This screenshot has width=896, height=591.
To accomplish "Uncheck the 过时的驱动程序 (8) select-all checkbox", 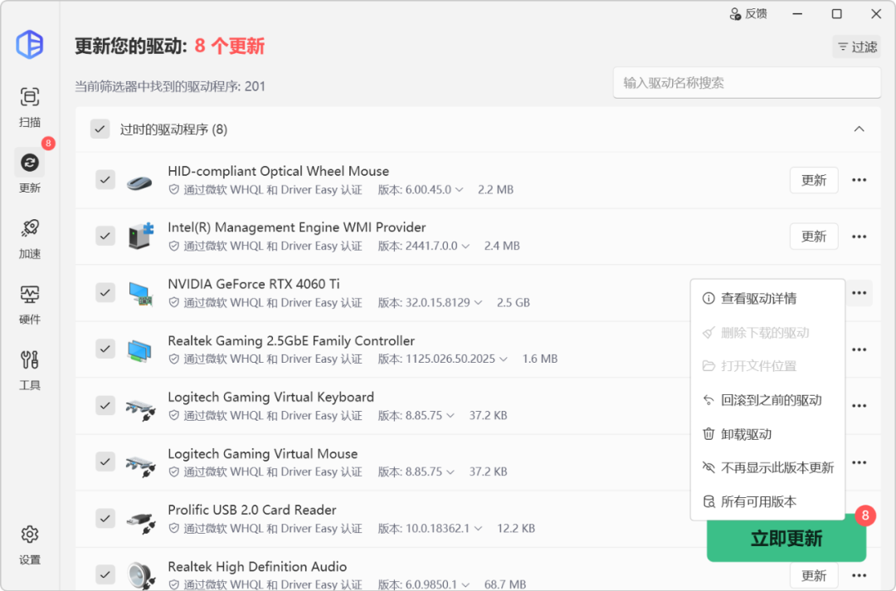I will coord(100,129).
